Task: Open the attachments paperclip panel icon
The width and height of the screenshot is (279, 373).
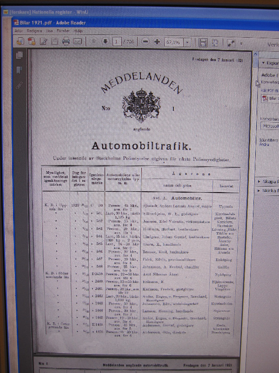Action: tap(19, 85)
